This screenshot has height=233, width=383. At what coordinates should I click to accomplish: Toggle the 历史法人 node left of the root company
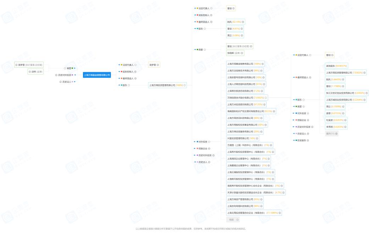[x=60, y=82]
